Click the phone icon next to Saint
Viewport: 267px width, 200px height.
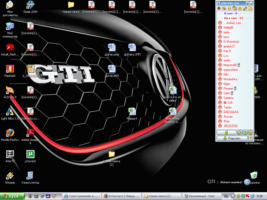232,93
